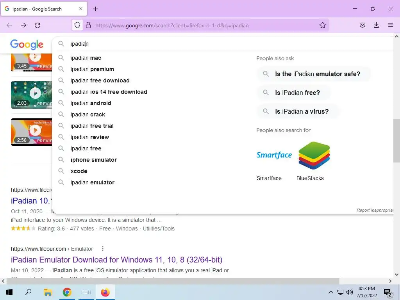The width and height of the screenshot is (400, 300).
Task: Click the Smartface text label
Action: pos(269,178)
